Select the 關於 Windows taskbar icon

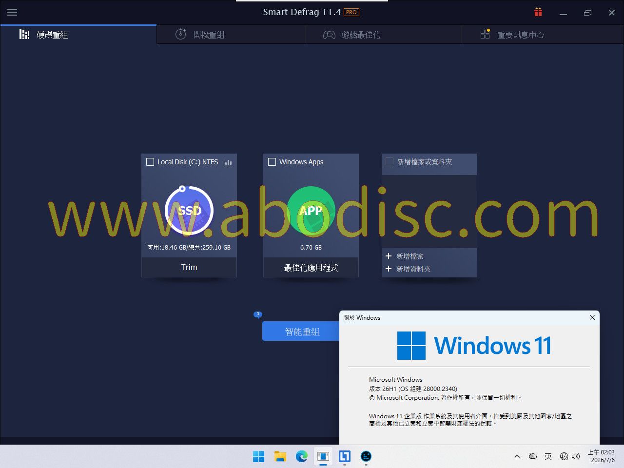coord(323,456)
